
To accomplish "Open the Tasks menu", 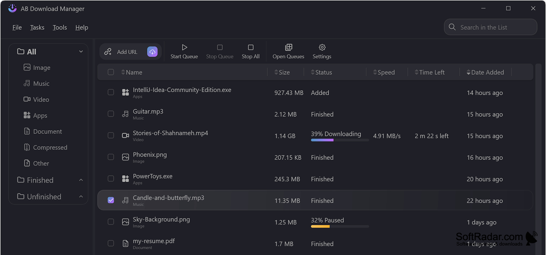I will coord(37,28).
